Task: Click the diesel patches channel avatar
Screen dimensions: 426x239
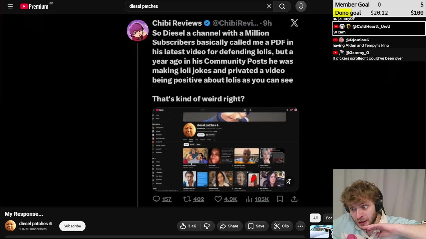Action: coord(10,226)
